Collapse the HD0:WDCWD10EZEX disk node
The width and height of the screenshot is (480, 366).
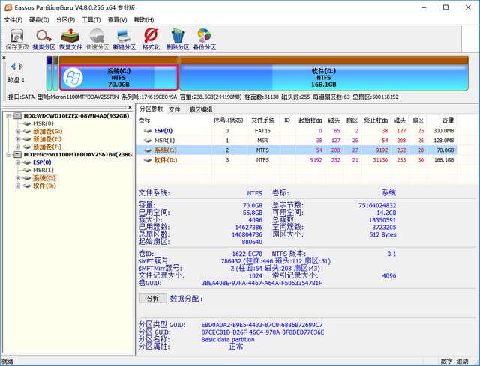(x=9, y=116)
